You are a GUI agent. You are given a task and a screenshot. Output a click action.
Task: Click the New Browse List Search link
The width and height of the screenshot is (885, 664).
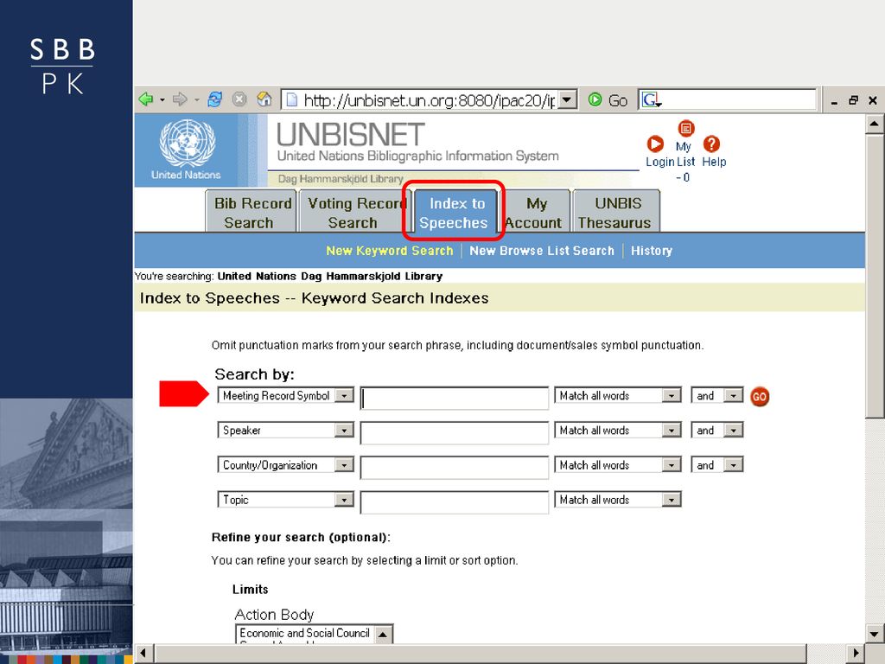point(542,251)
